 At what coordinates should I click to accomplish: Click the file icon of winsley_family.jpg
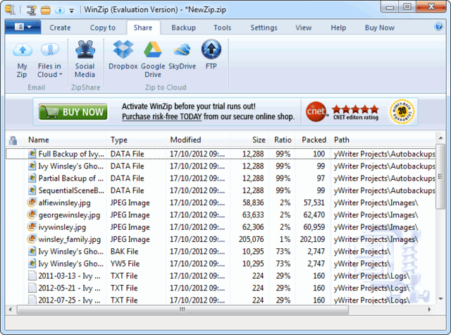32,239
